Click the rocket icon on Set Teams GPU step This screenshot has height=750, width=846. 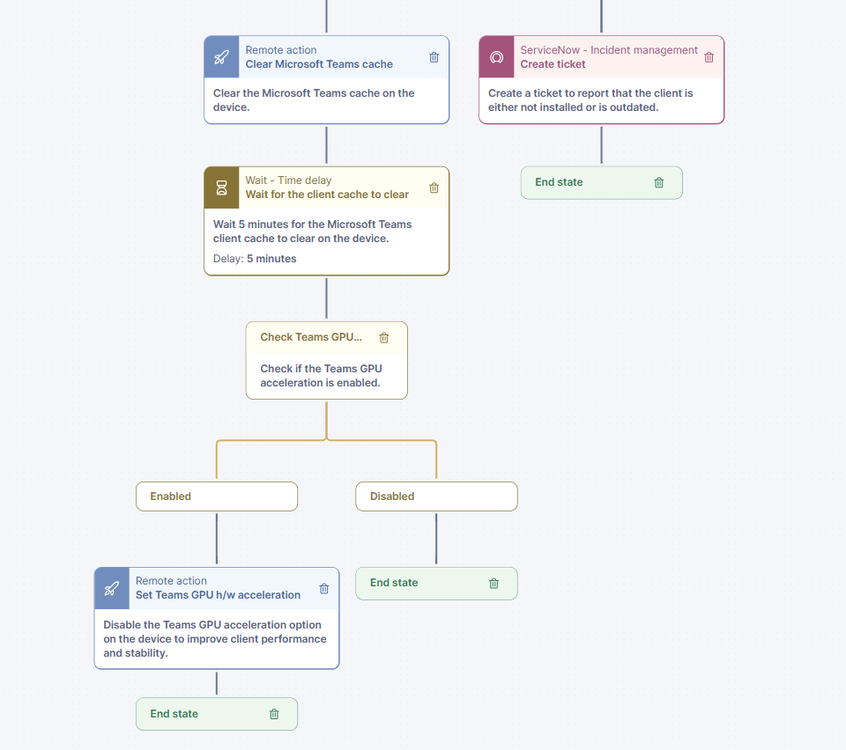coord(112,588)
